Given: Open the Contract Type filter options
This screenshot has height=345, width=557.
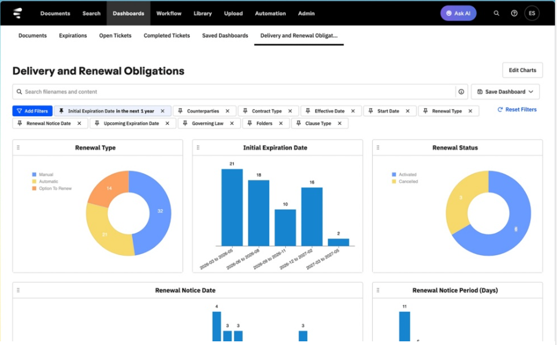Looking at the screenshot, I should click(267, 111).
